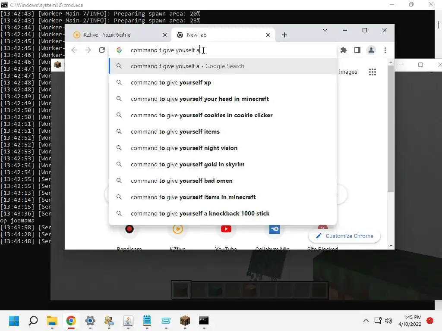Show hidden tray icons chevron

(x=366, y=321)
